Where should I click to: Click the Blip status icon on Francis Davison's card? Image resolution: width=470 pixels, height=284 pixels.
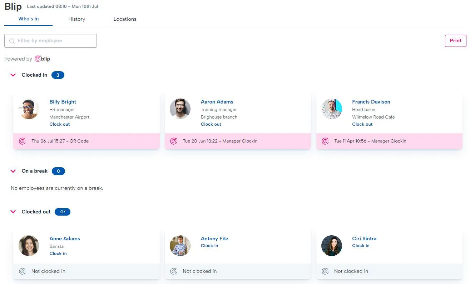pyautogui.click(x=325, y=141)
